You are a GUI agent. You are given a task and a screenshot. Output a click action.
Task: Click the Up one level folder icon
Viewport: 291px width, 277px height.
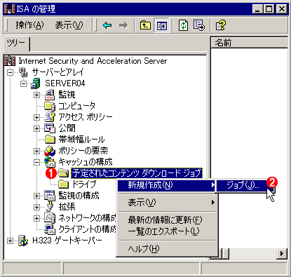(145, 25)
